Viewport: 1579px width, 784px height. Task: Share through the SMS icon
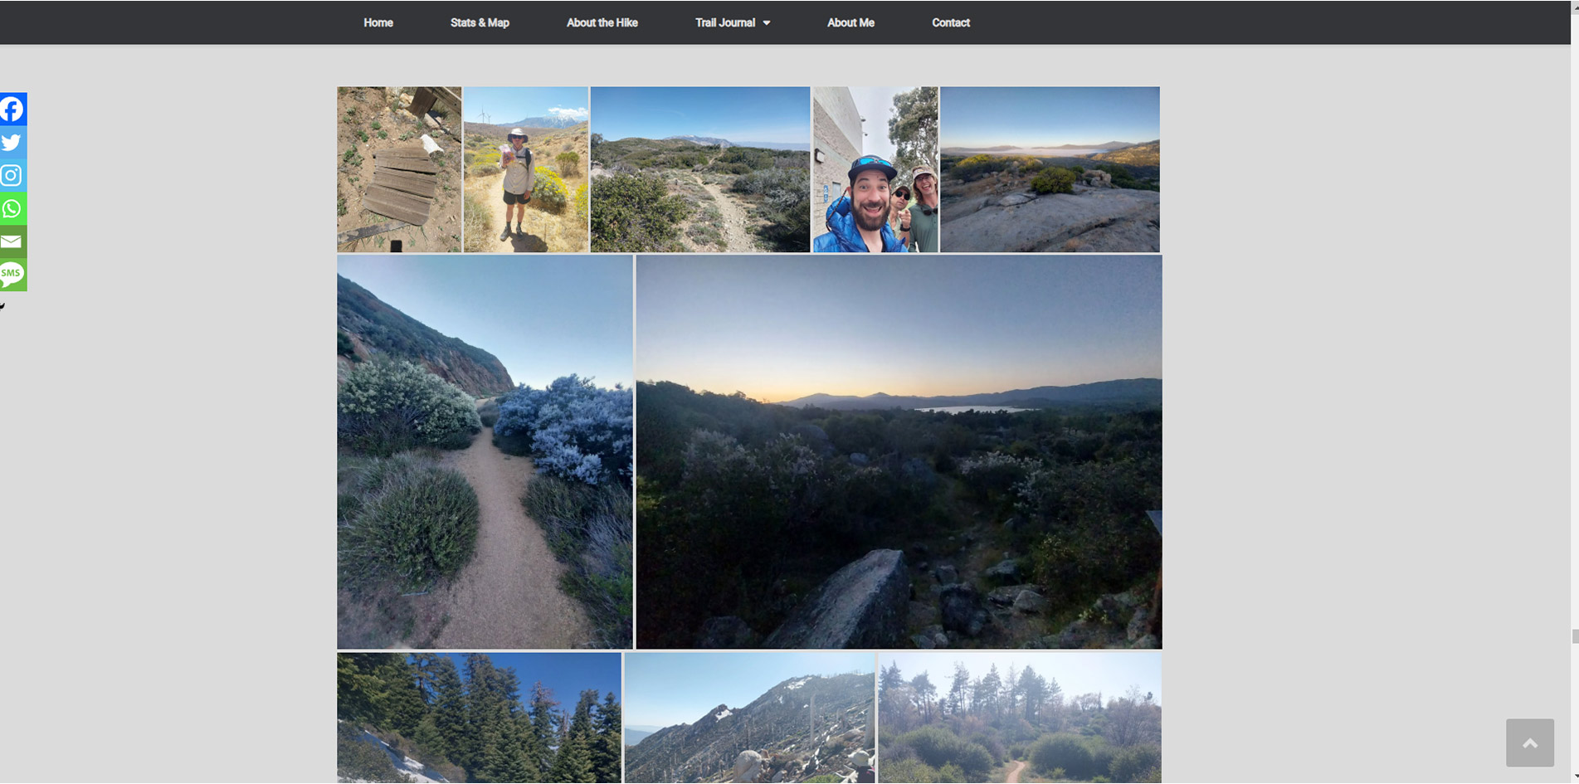coord(13,275)
